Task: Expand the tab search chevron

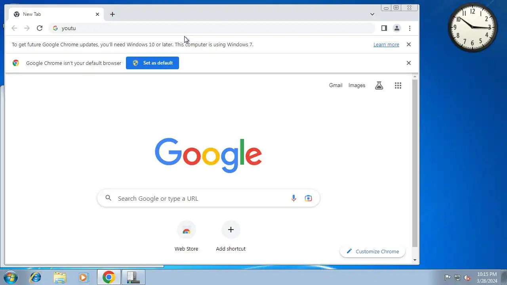Action: tap(372, 14)
